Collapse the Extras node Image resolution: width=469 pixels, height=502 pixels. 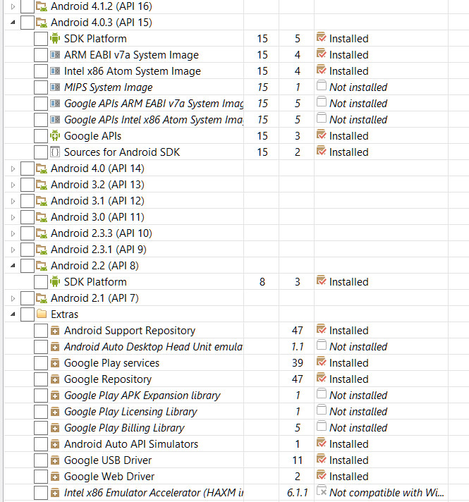click(x=13, y=314)
